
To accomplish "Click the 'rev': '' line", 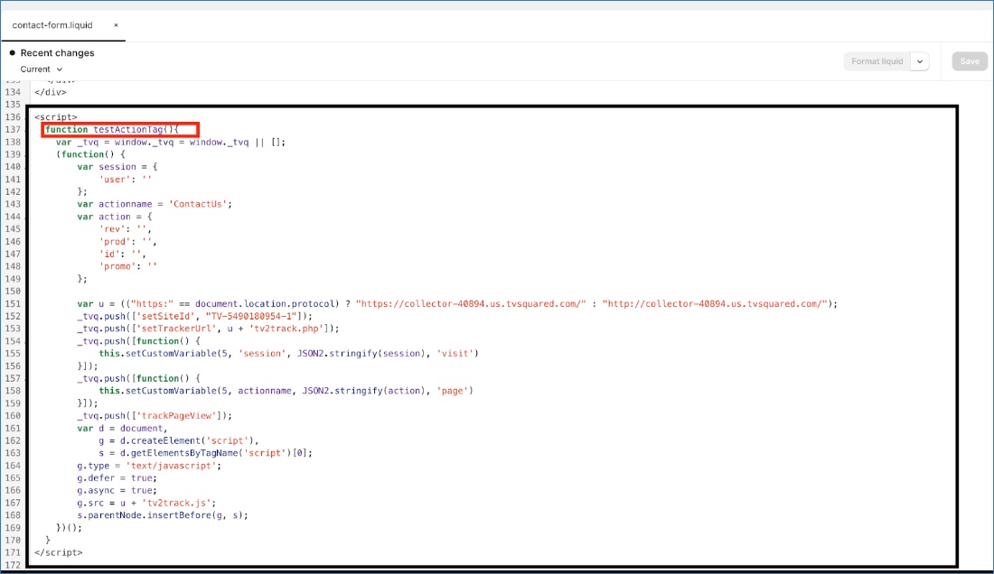I will click(126, 229).
